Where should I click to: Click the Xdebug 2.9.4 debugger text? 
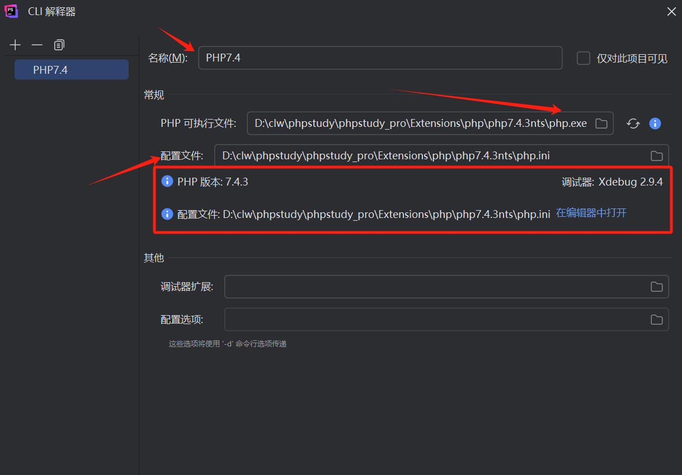(631, 182)
